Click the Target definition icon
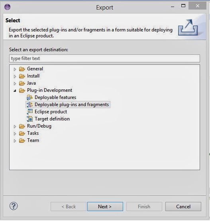210x221 pixels. coord(30,119)
